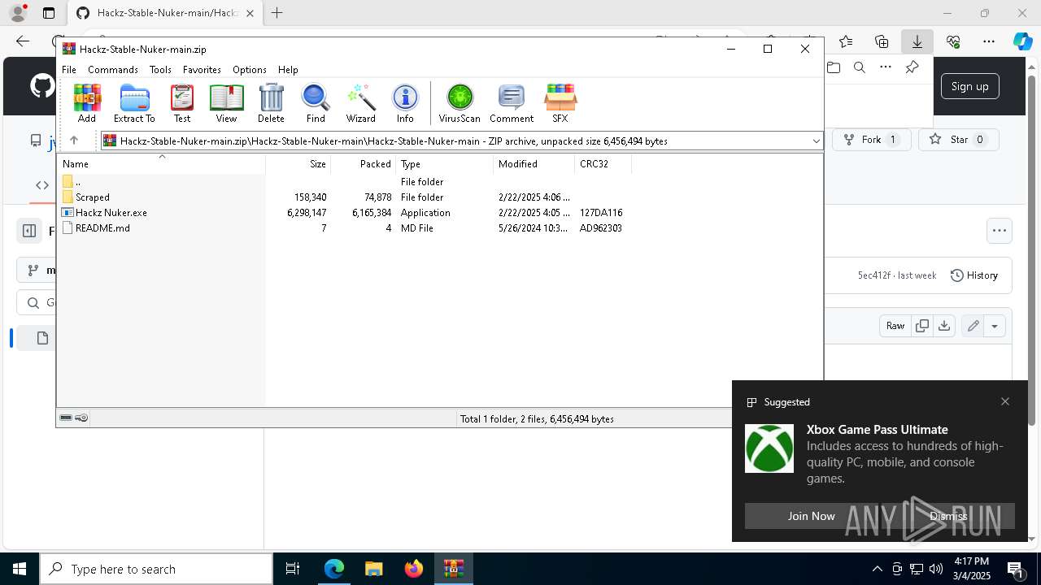Open the Favorites menu
The height and width of the screenshot is (585, 1041).
[x=202, y=70]
